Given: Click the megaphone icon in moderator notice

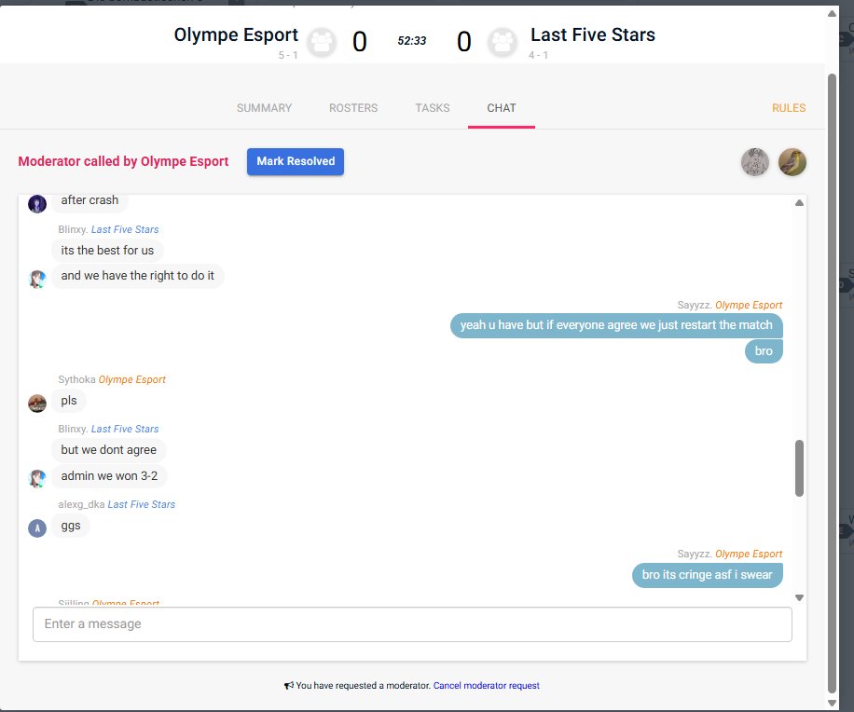Looking at the screenshot, I should click(289, 685).
